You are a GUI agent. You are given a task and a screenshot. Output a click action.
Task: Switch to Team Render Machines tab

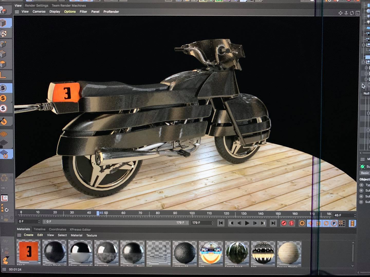tap(69, 5)
